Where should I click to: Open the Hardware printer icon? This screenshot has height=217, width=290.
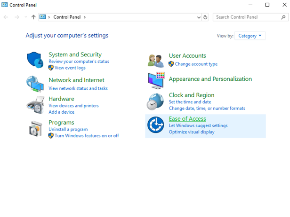(35, 105)
